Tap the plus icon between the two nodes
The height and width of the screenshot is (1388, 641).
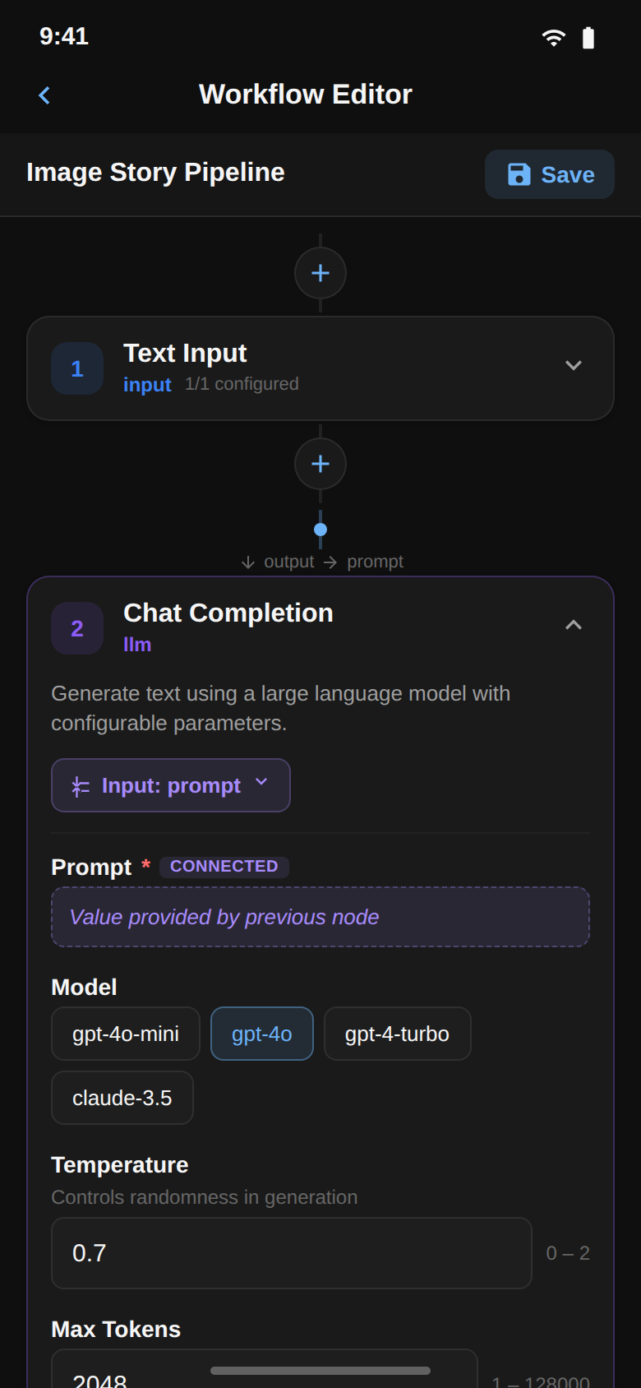tap(320, 464)
